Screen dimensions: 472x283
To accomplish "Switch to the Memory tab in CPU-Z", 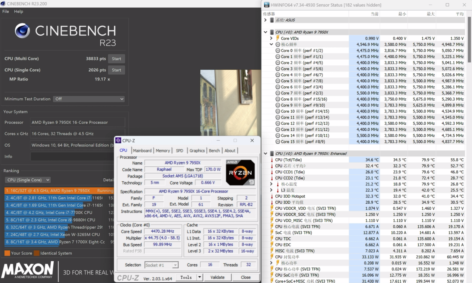I will pos(163,150).
